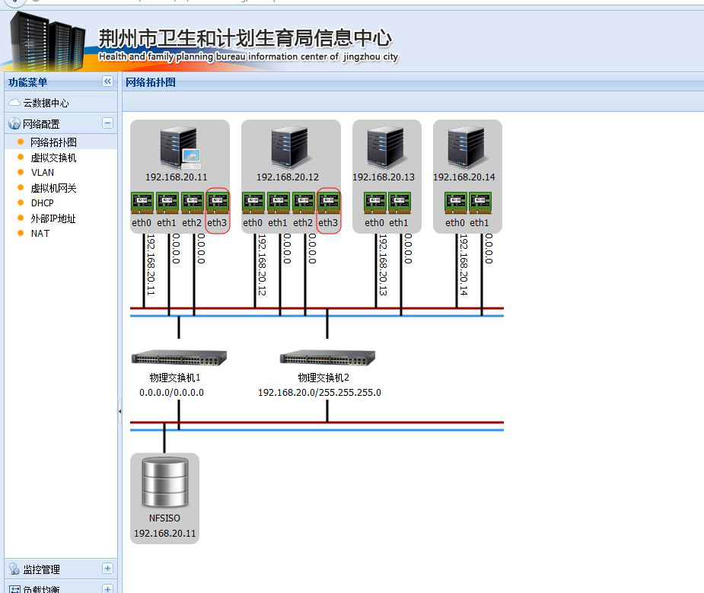Select the 192.168.20.12 server icon
Viewport: 704px width, 593px height.
290,148
